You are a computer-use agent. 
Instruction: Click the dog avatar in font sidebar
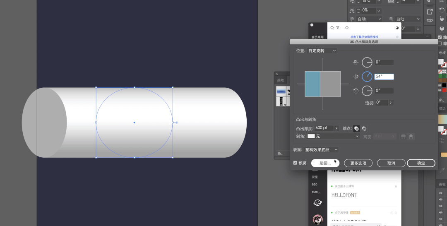317,219
